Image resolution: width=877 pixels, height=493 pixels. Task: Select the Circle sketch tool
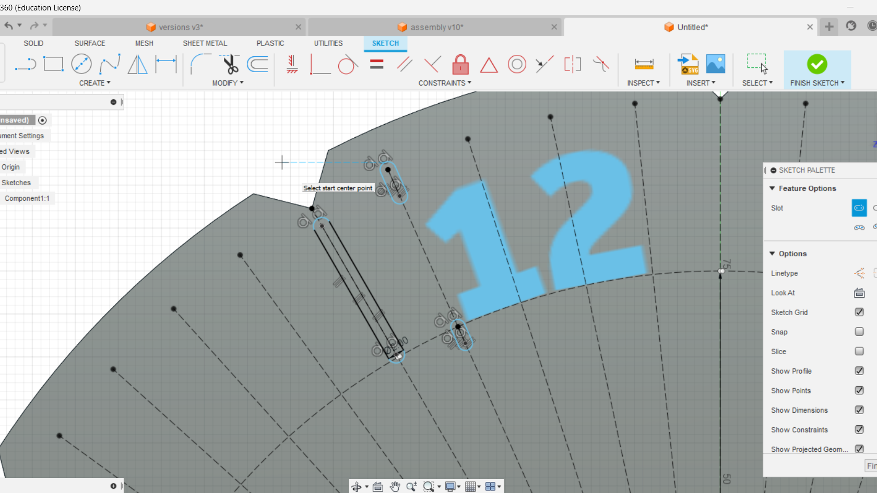(81, 64)
